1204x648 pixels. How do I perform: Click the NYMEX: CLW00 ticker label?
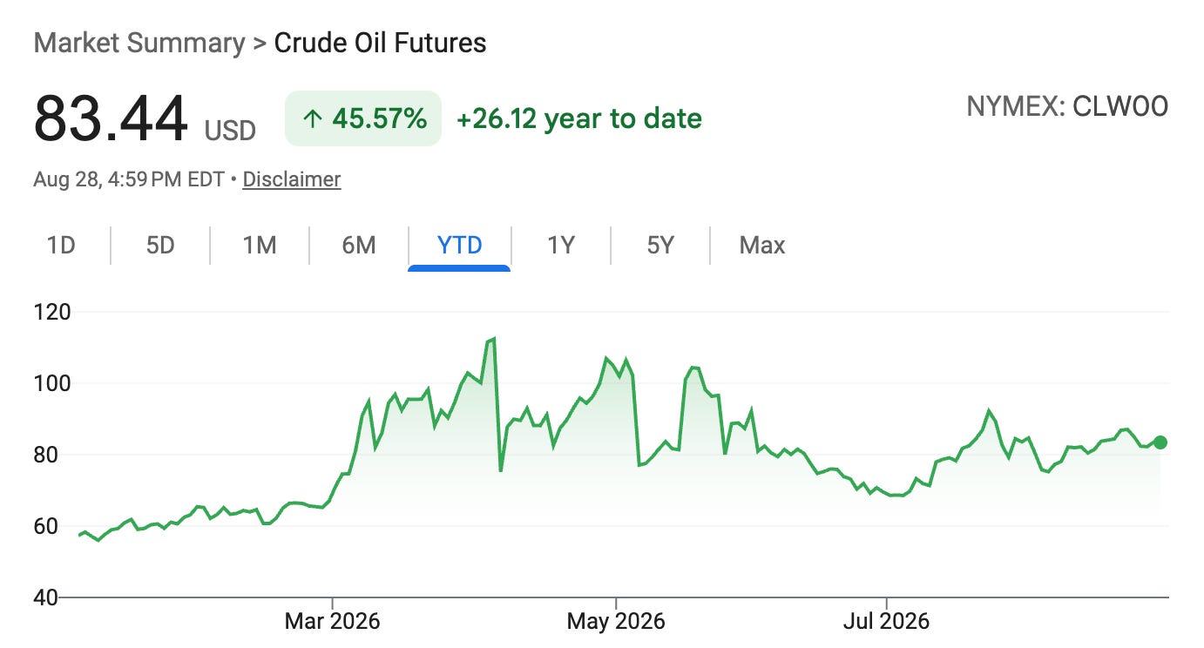(1067, 106)
